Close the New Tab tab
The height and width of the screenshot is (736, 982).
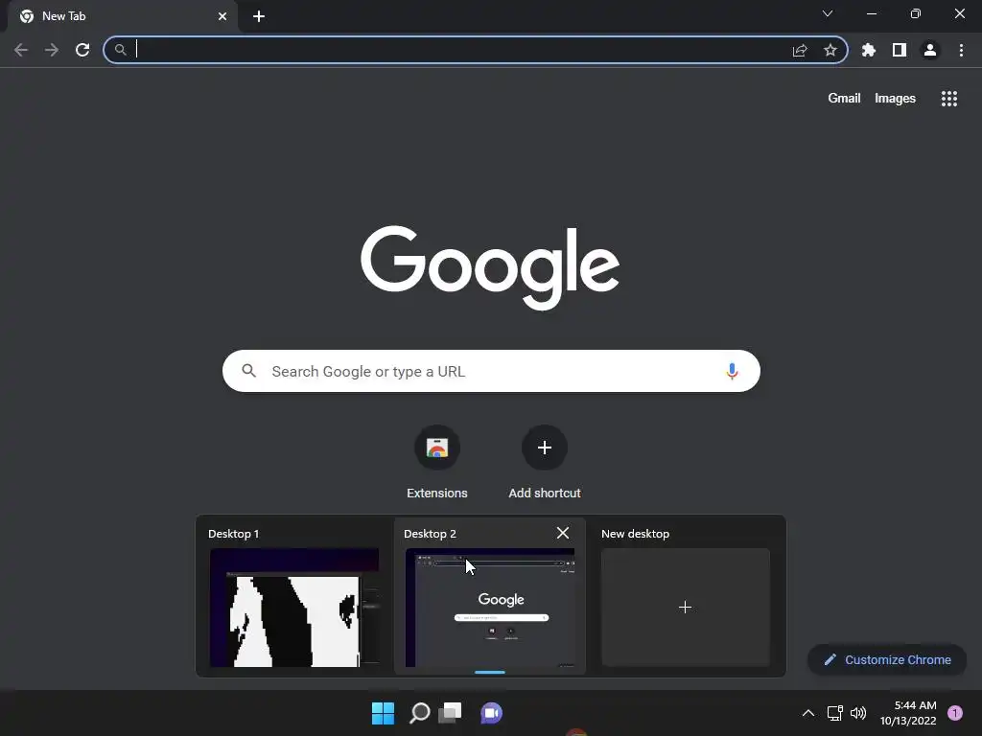pyautogui.click(x=222, y=16)
